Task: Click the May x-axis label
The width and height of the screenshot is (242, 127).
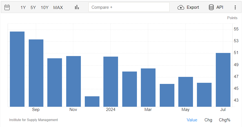Action: point(185,110)
